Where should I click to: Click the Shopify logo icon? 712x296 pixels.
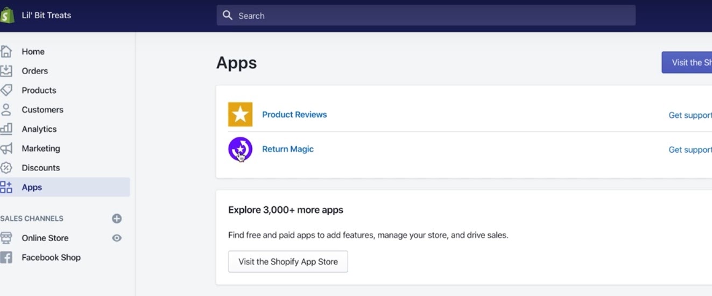coord(6,15)
